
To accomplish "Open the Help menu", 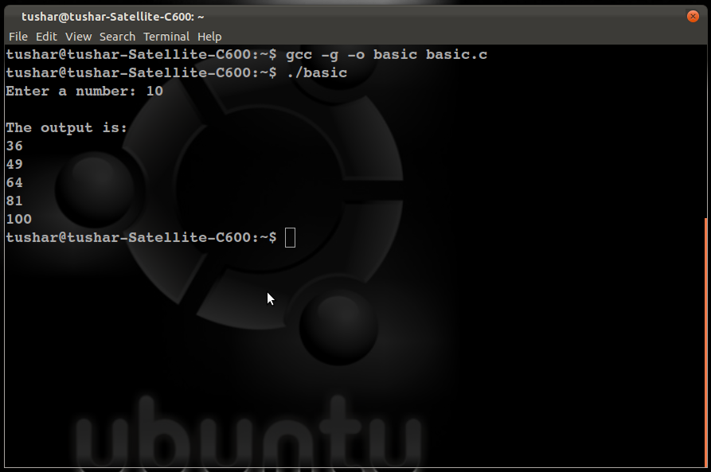I will coord(209,37).
